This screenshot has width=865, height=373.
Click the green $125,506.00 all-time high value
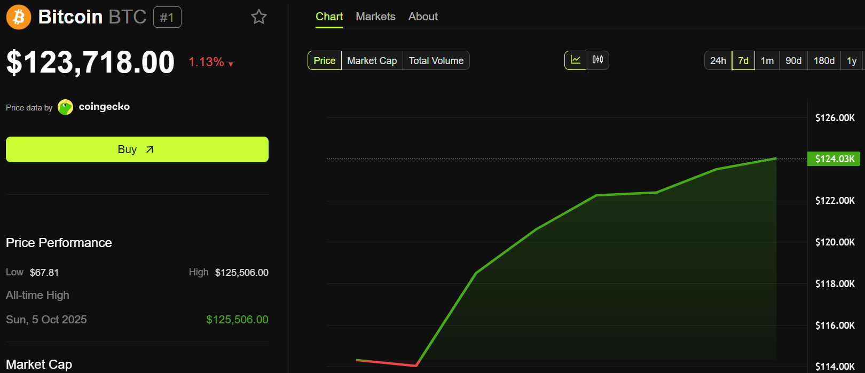coord(237,320)
